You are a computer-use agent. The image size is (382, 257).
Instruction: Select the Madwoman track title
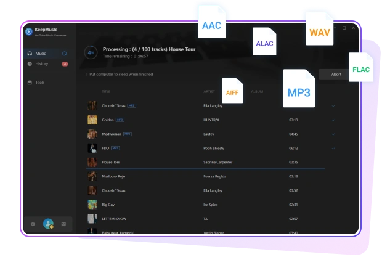pyautogui.click(x=112, y=134)
